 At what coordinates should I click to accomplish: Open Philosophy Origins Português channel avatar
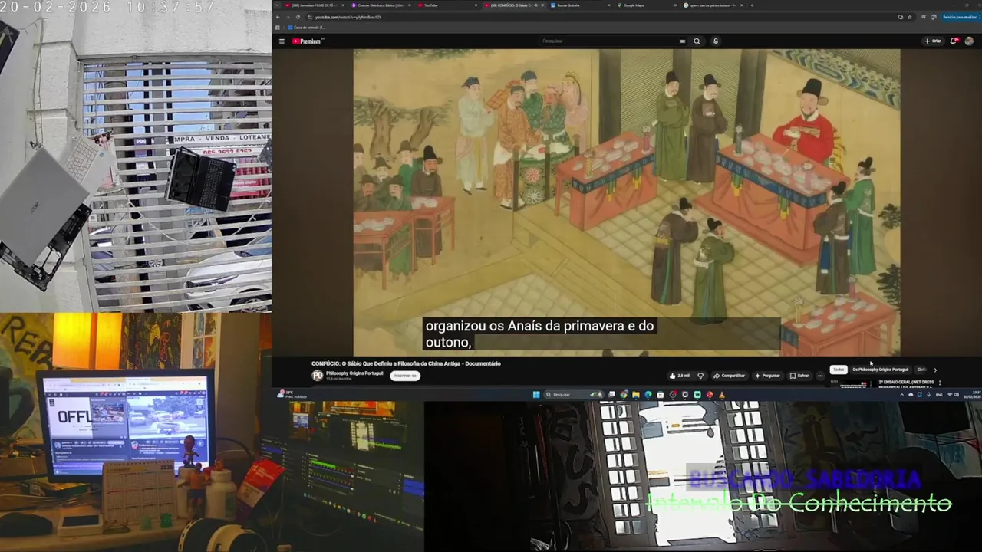click(x=318, y=375)
